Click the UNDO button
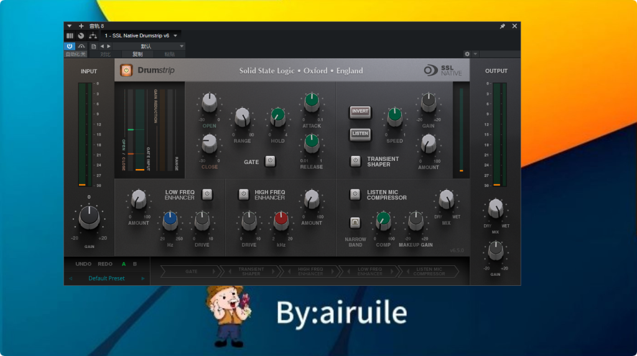This screenshot has height=356, width=637. (83, 264)
